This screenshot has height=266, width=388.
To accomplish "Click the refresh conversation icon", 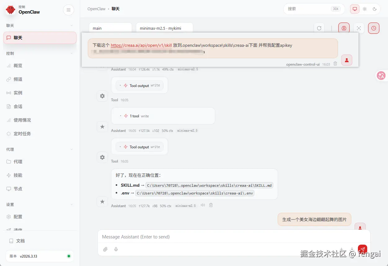I will (x=319, y=28).
